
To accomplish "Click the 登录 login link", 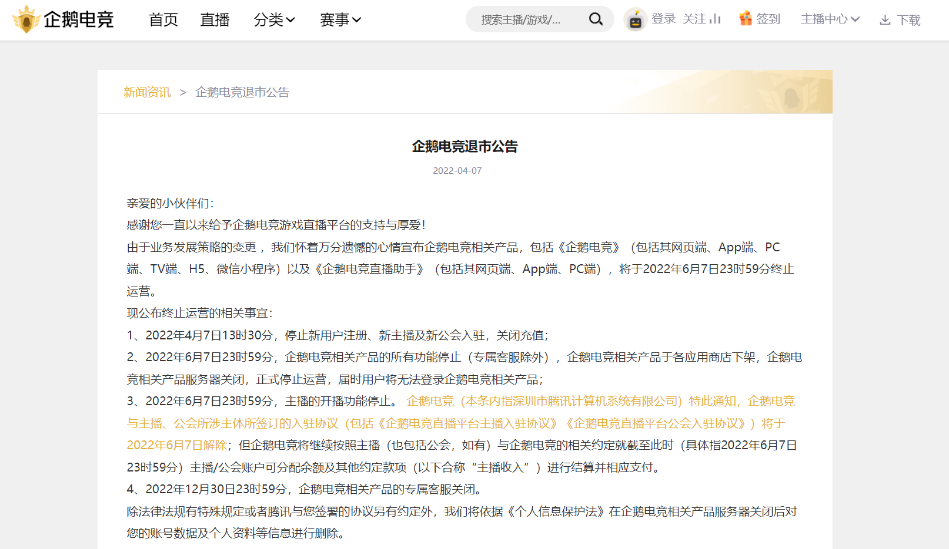I will click(x=664, y=19).
